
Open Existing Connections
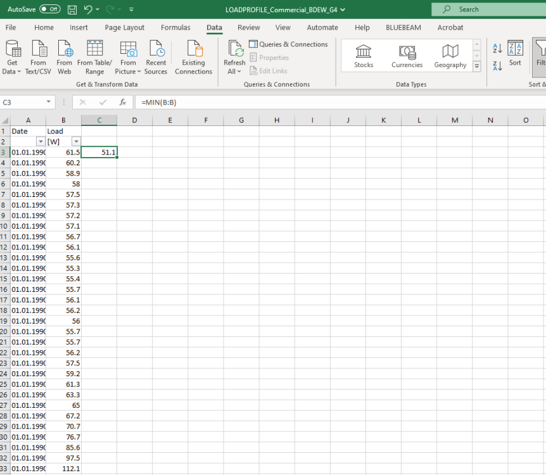193,49
